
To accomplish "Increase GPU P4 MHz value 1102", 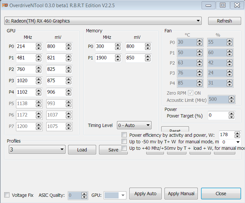I will (x=38, y=90).
